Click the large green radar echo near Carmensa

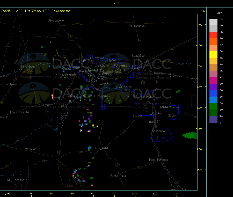pos(190,135)
